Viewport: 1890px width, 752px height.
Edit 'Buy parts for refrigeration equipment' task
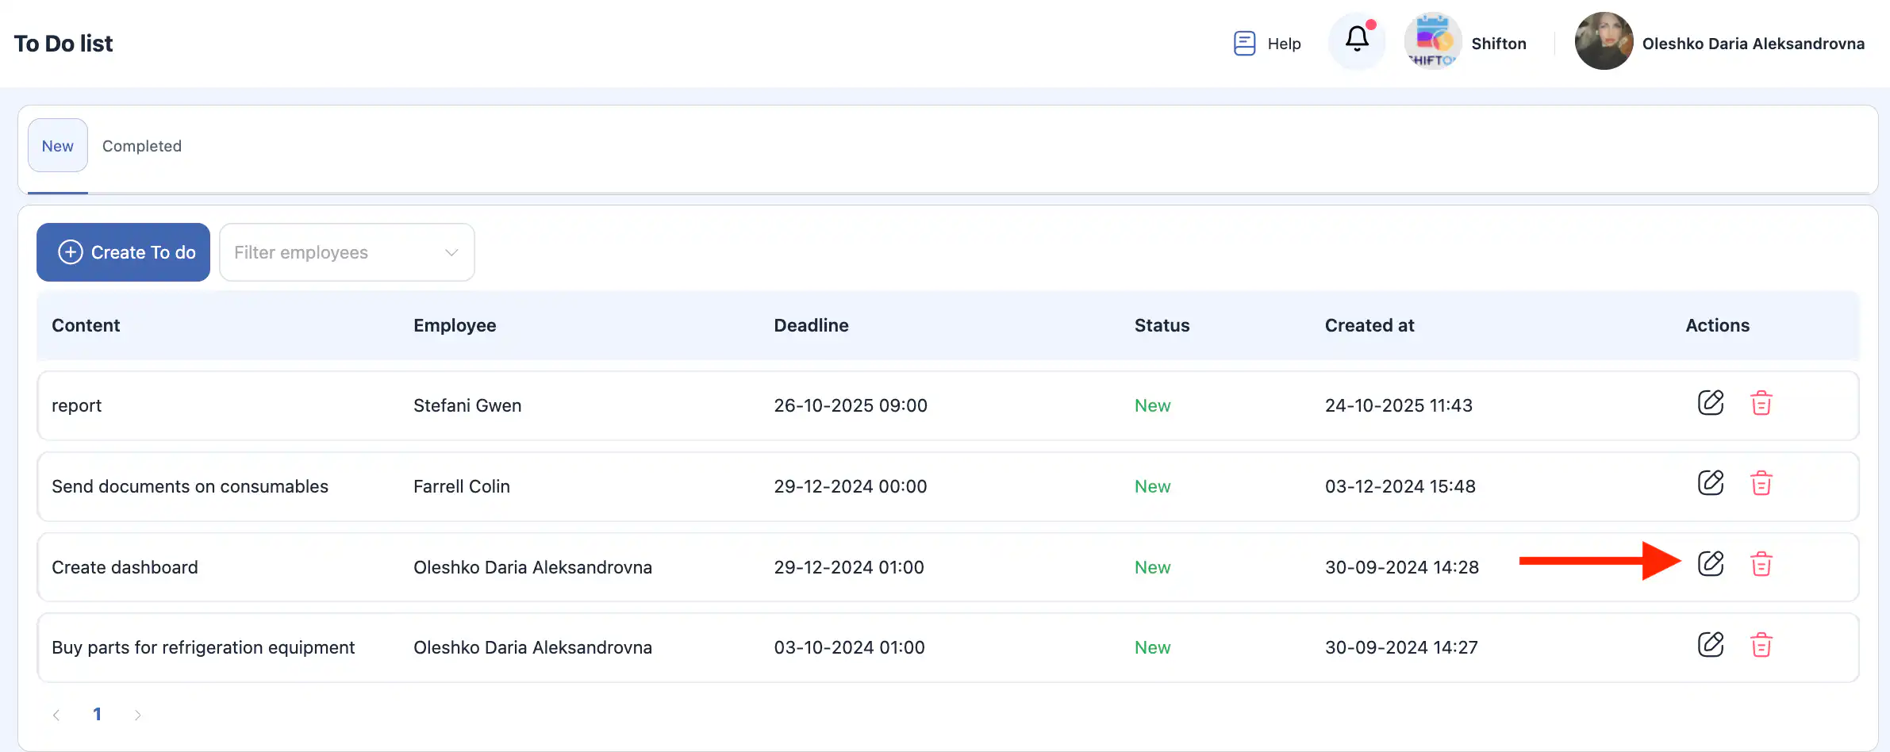point(1710,645)
